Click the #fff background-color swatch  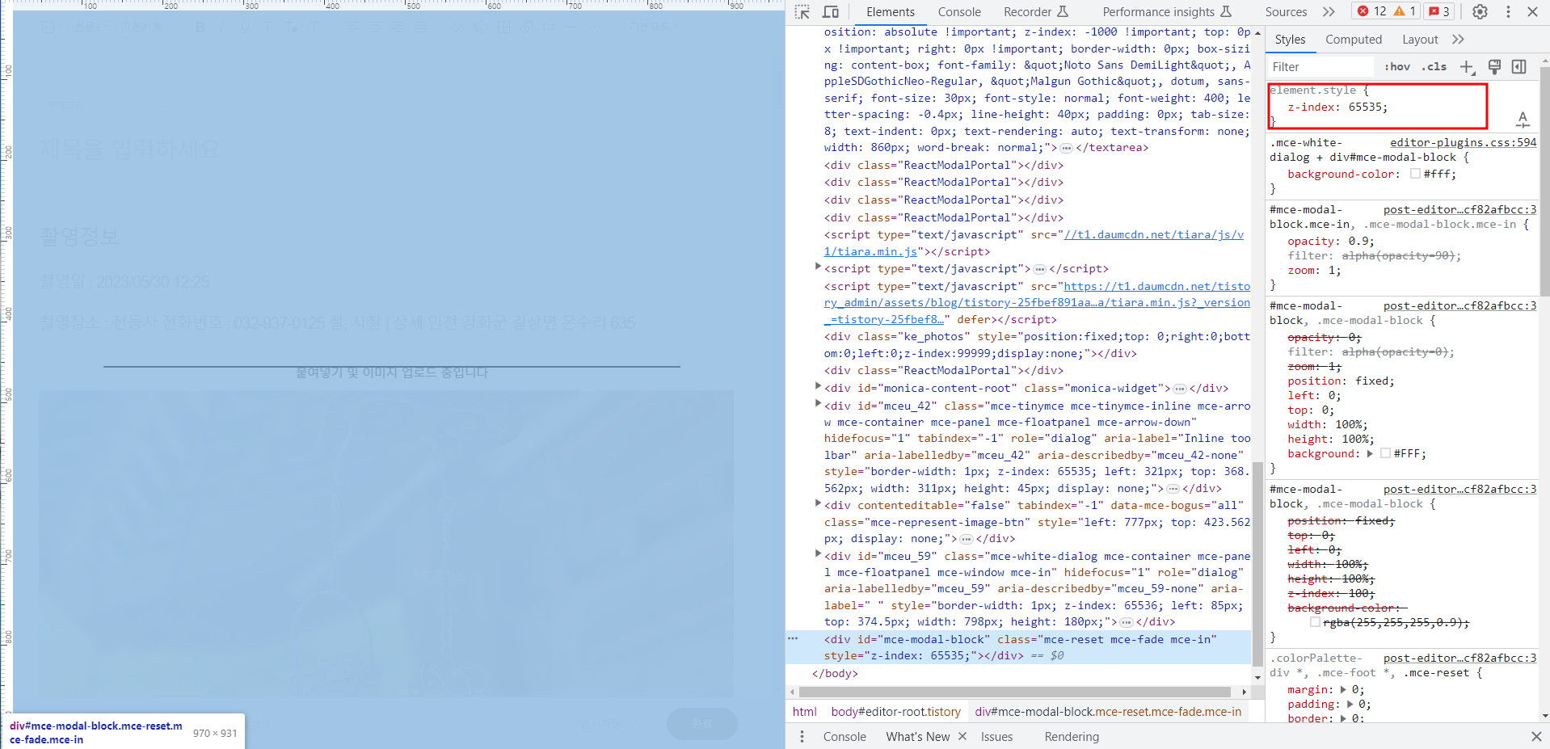tap(1415, 173)
